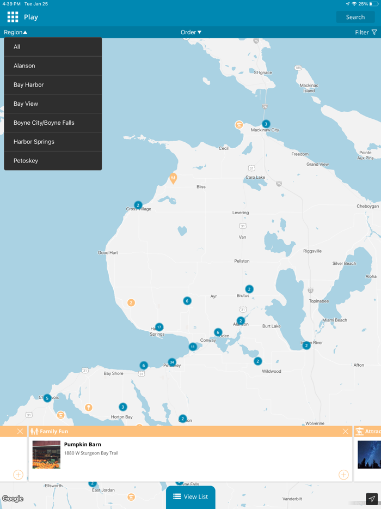Image resolution: width=381 pixels, height=509 pixels.
Task: Tap the cluster of 2 at Cross Village
Action: (x=138, y=205)
